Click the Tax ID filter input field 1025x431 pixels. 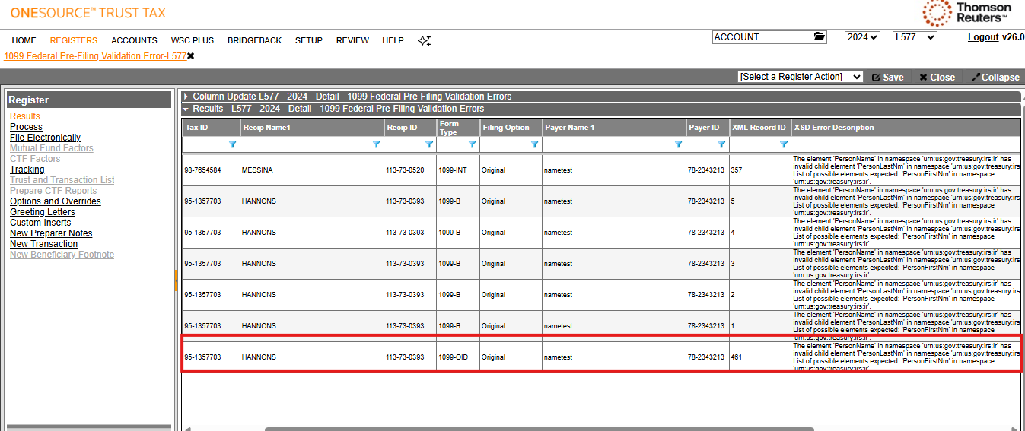pos(205,144)
